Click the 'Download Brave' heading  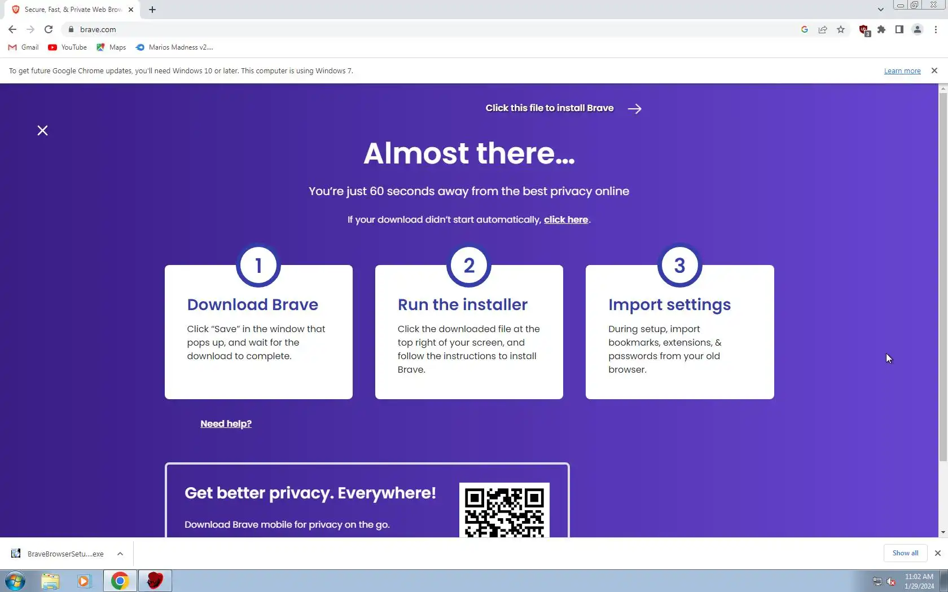pyautogui.click(x=253, y=304)
